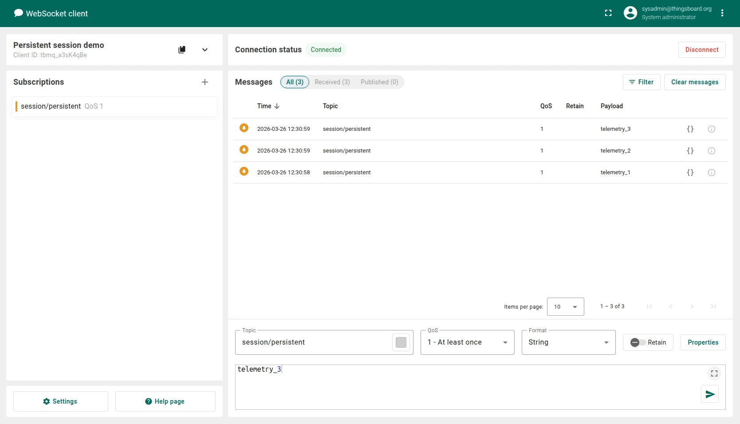Open the messages Filter button
The height and width of the screenshot is (424, 740).
tap(642, 82)
